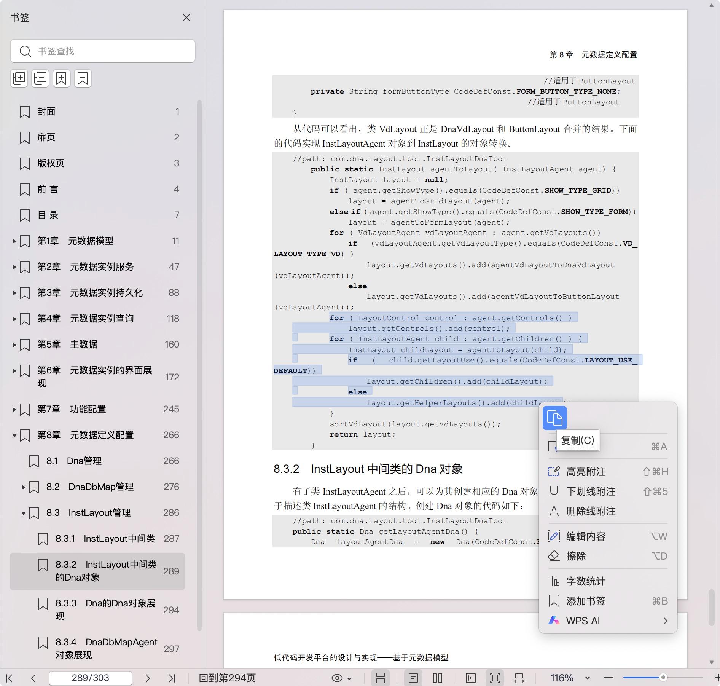720x686 pixels.
Task: Click the remove bookmark icon in sidebar
Action: click(x=83, y=78)
